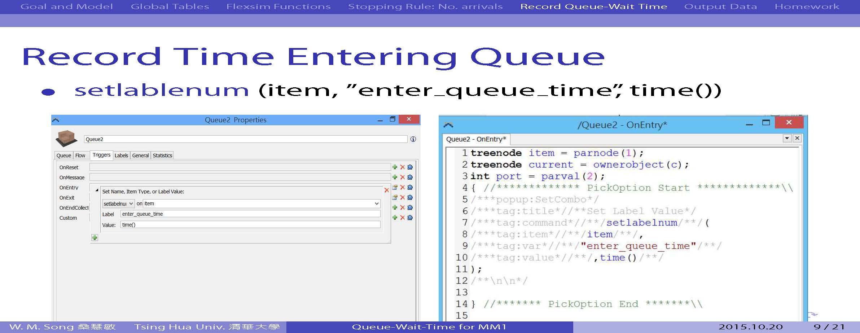This screenshot has width=860, height=333.
Task: Go to Output Data slide section
Action: click(720, 6)
